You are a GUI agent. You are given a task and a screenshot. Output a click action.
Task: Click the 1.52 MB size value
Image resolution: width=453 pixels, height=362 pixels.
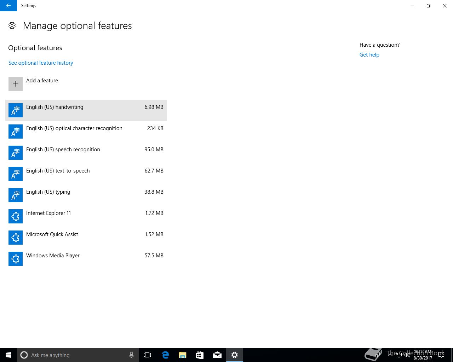(x=154, y=234)
